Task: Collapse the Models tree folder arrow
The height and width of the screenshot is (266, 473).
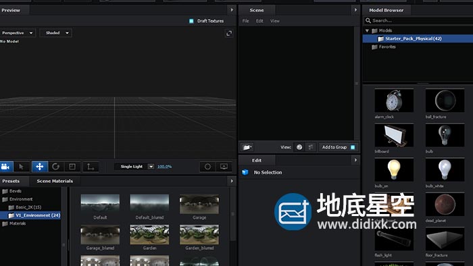Action: [x=367, y=30]
